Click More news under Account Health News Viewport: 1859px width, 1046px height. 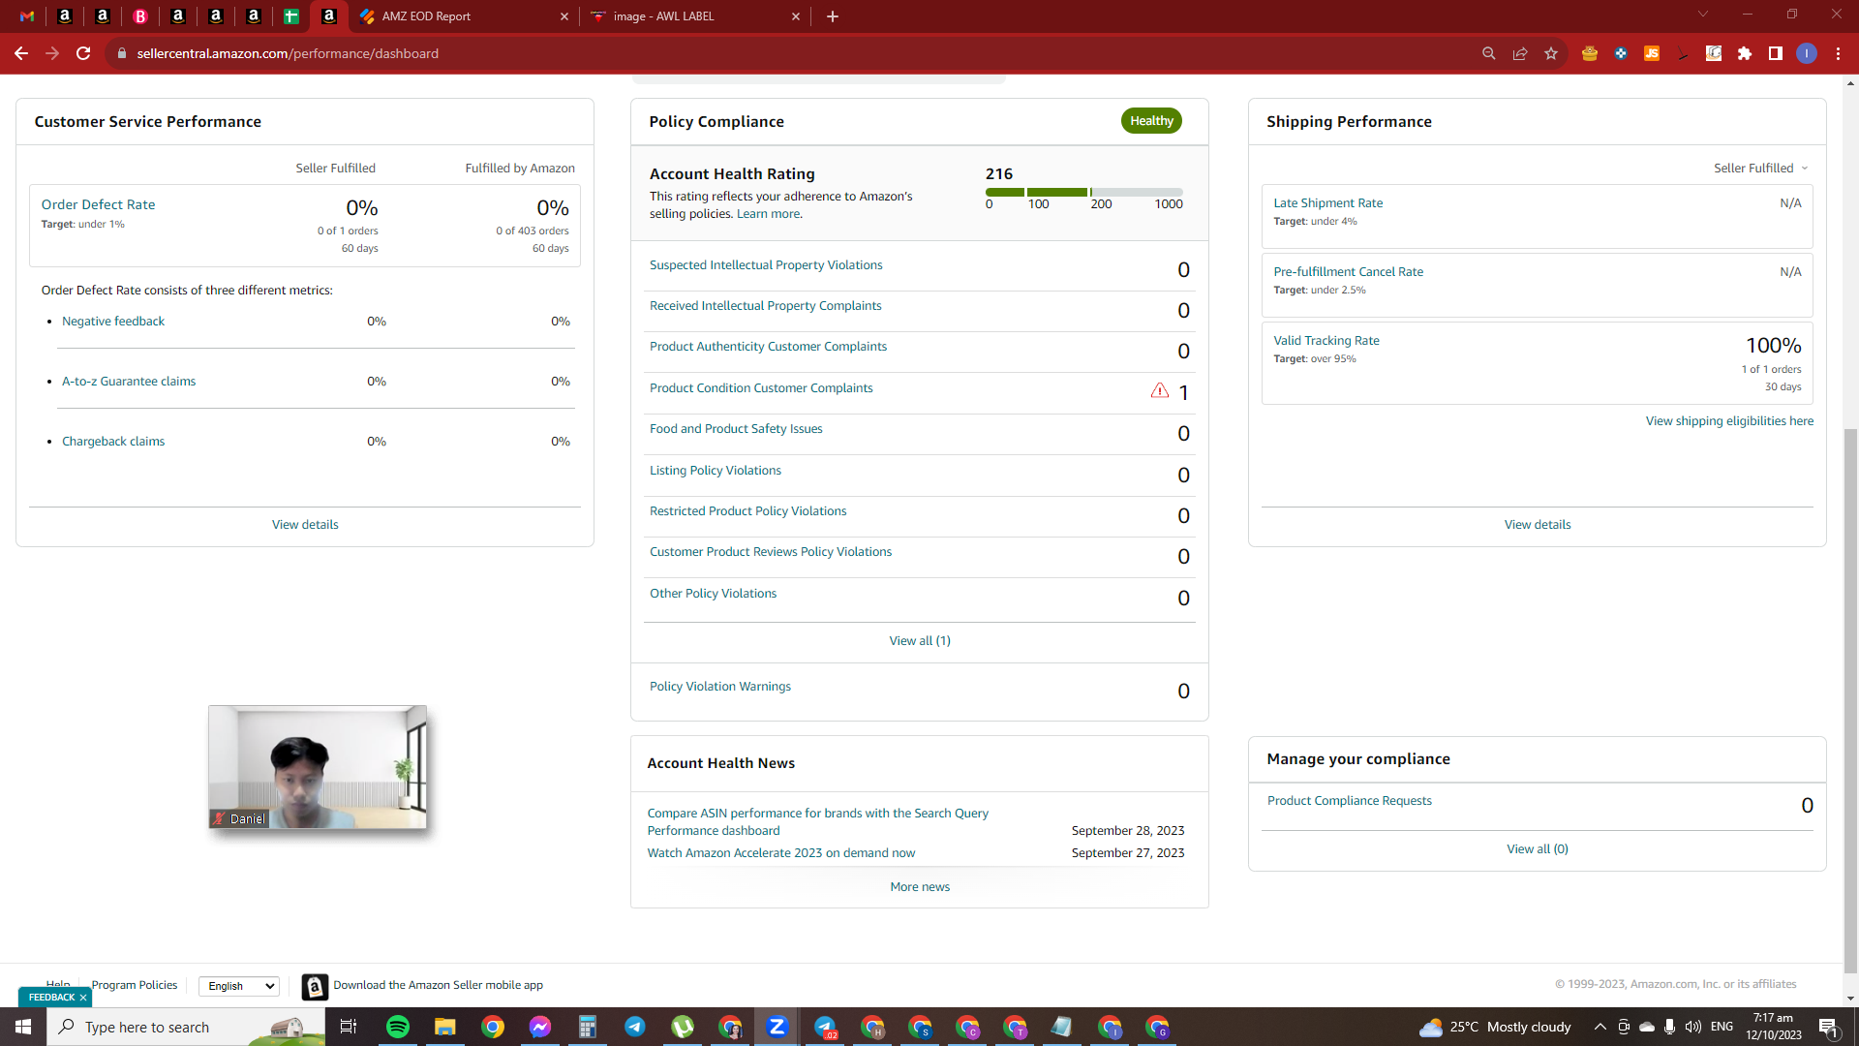(x=920, y=887)
